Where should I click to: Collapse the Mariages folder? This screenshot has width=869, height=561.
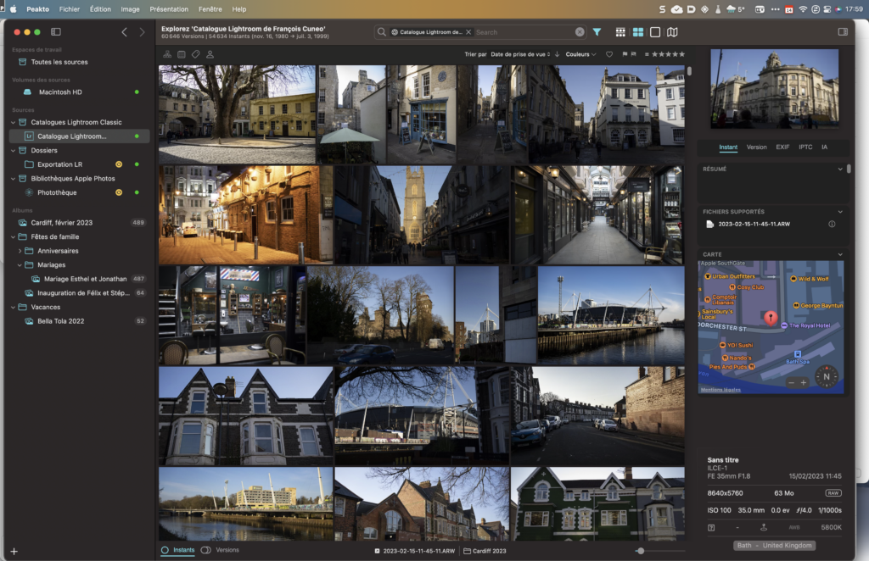20,264
